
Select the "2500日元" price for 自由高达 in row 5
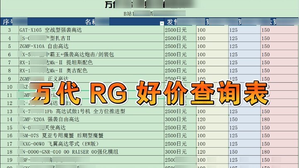coord(180,46)
